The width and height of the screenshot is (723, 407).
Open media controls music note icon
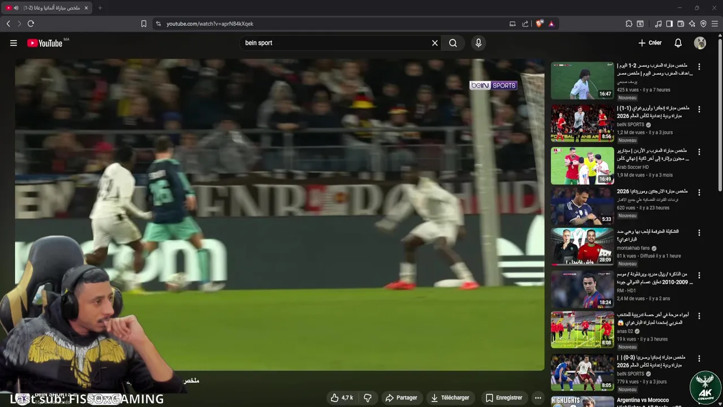(x=658, y=24)
